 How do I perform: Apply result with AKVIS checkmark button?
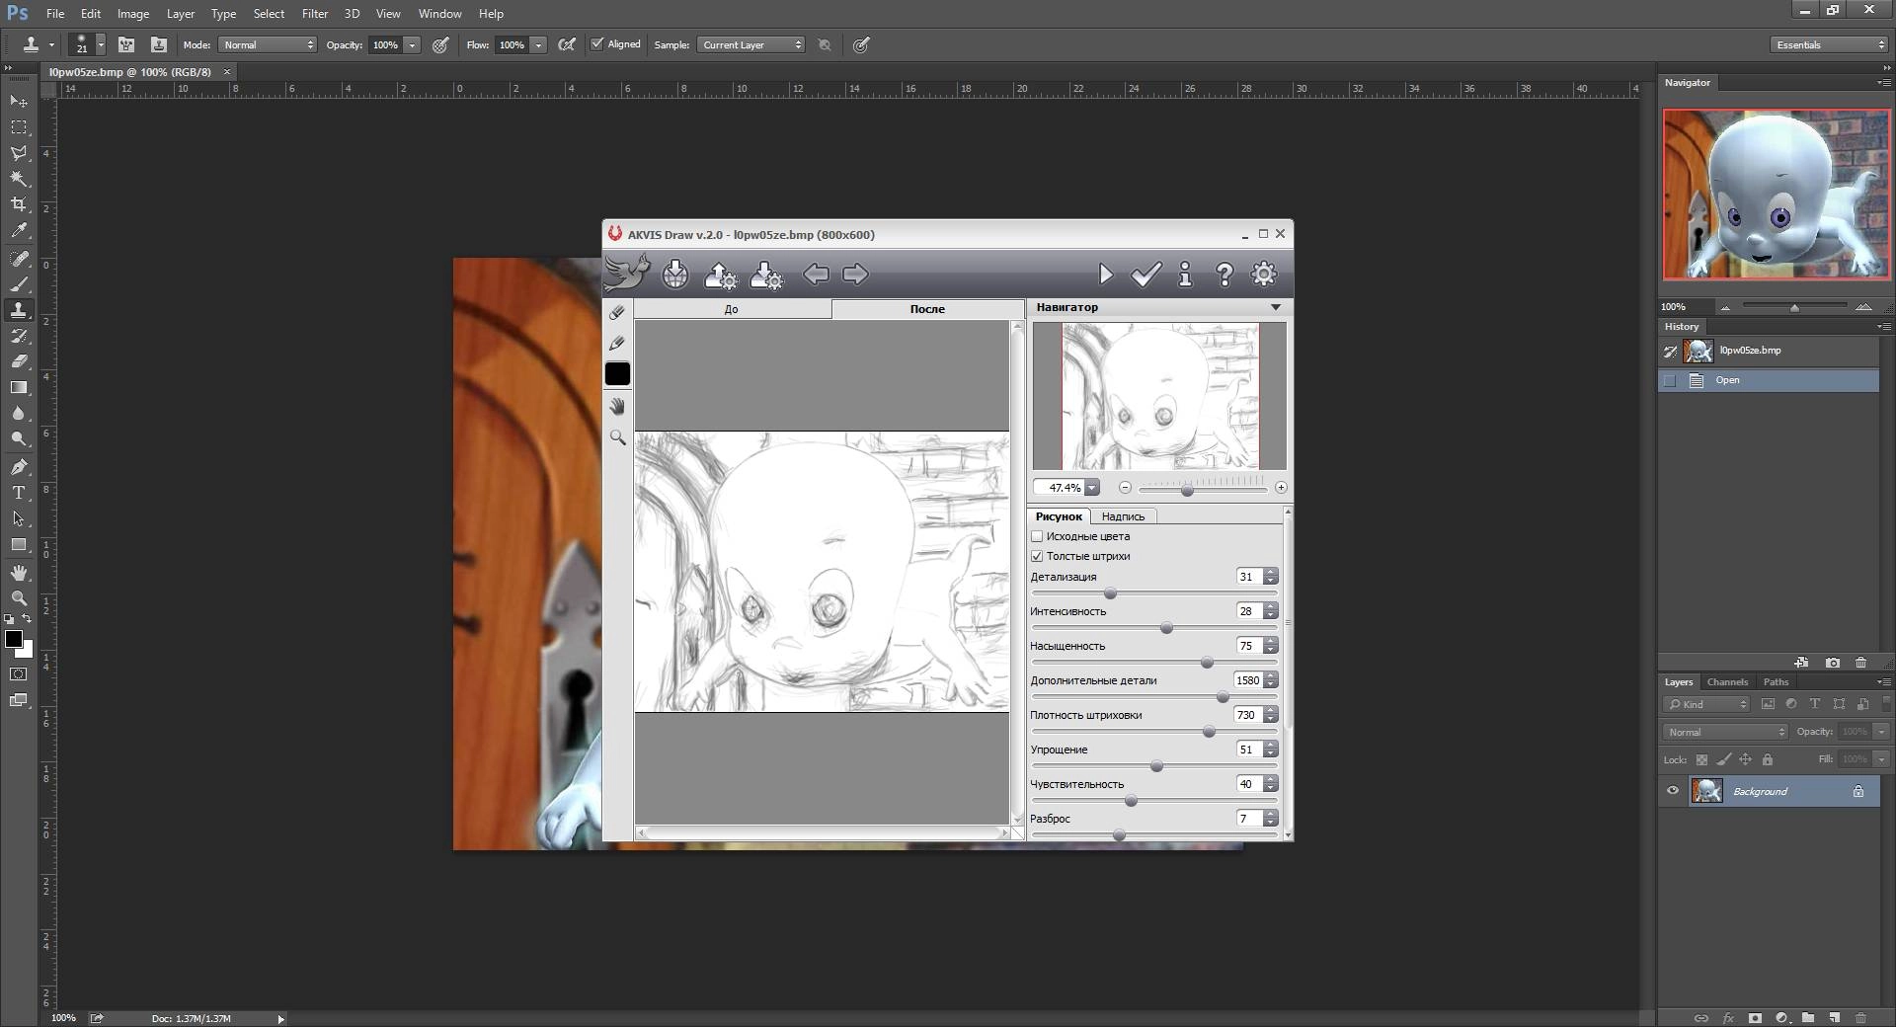[1145, 274]
